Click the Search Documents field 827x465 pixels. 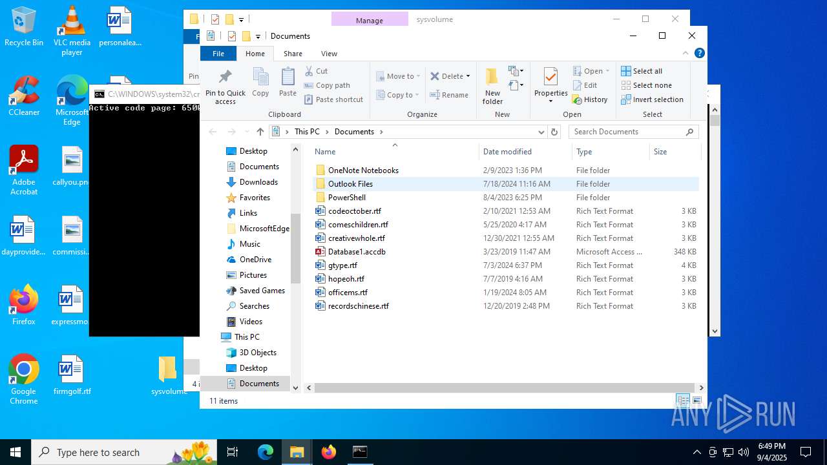(x=633, y=132)
